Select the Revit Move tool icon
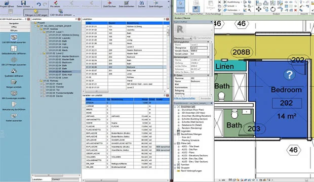The image size is (314, 182). pyautogui.click(x=258, y=9)
